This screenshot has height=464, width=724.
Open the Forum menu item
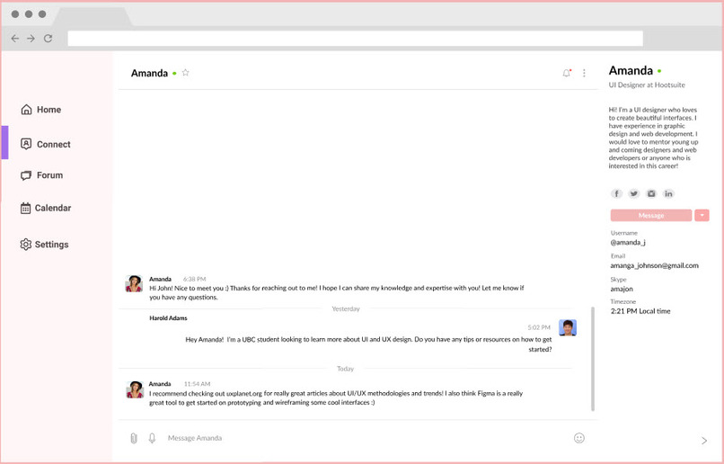click(x=42, y=175)
